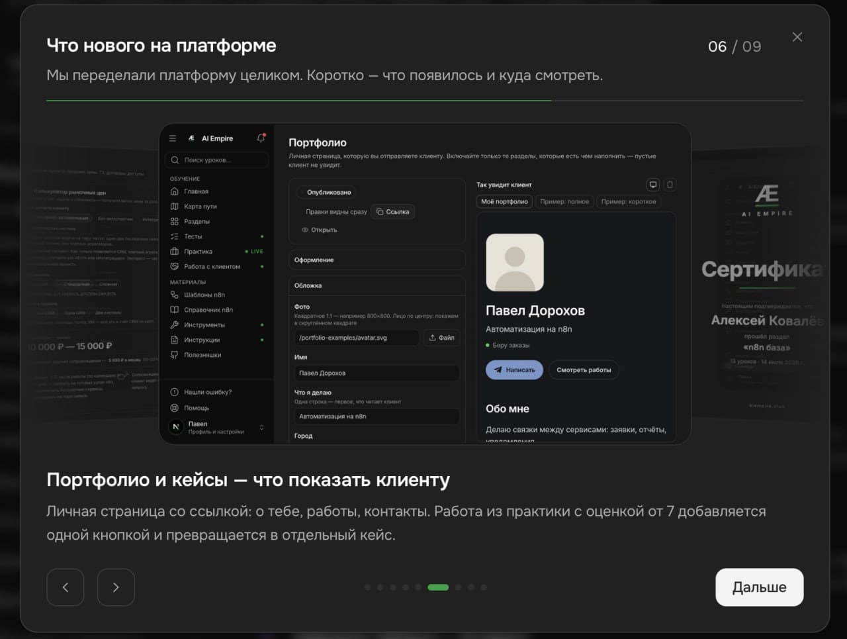The image size is (847, 639).
Task: Open «Помощь» in the sidebar
Action: click(217, 408)
